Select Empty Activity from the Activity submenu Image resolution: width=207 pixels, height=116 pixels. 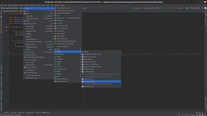101,82
